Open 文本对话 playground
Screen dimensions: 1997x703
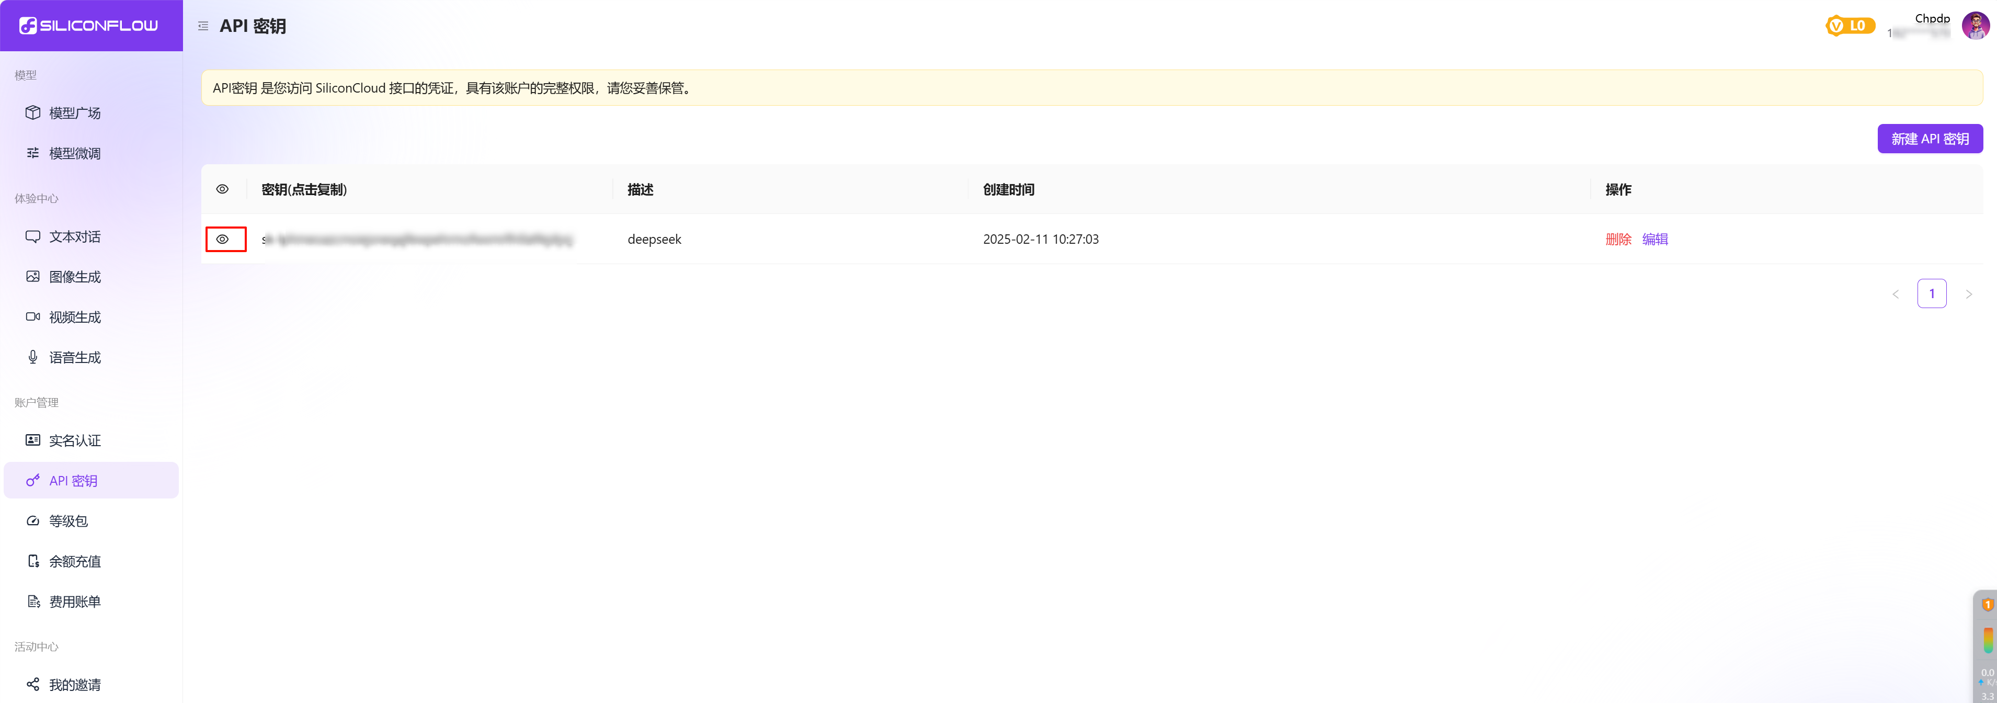point(74,236)
